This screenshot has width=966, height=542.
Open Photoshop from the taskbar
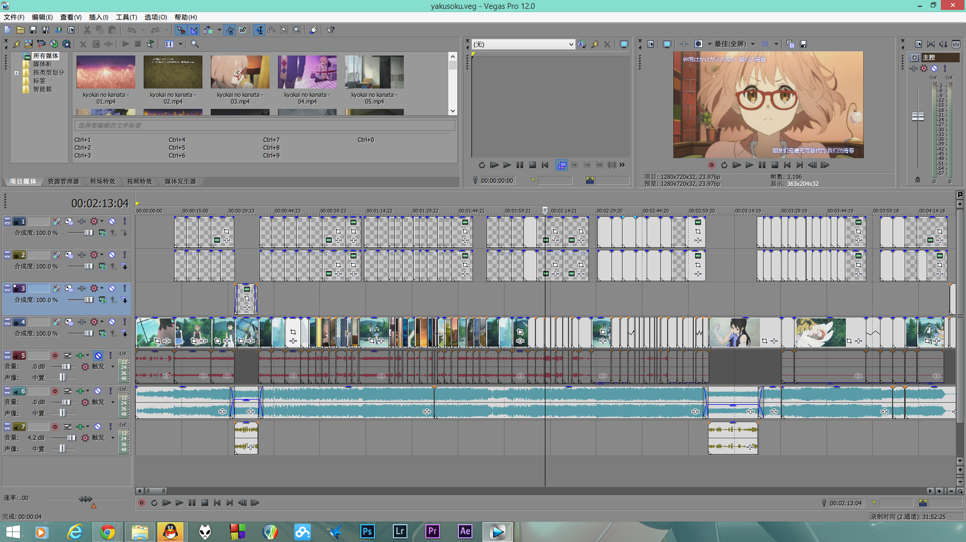pos(367,531)
